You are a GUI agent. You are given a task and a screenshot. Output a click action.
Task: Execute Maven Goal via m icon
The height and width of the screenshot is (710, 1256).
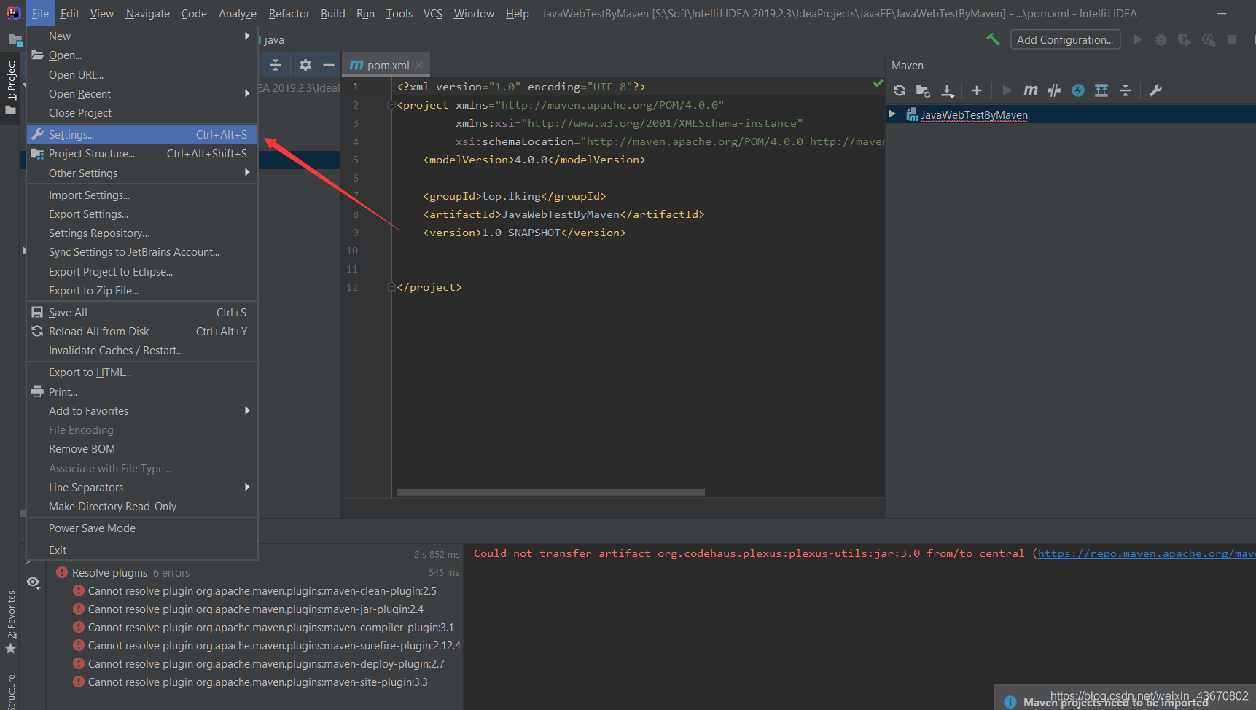coord(1030,90)
